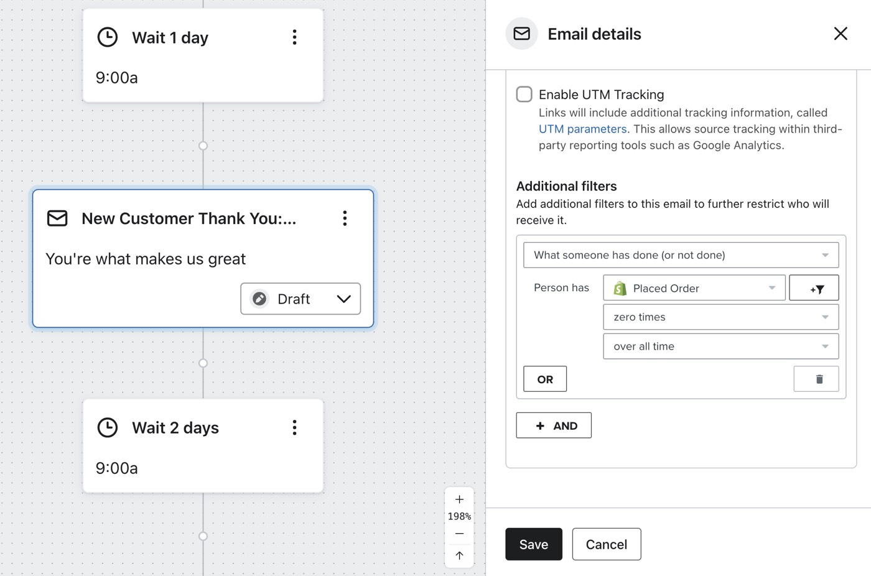Viewport: 871px width, 576px height.
Task: Open New Customer Thank You options menu
Action: (x=345, y=218)
